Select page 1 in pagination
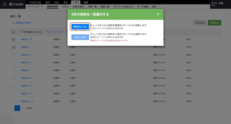 17,108
